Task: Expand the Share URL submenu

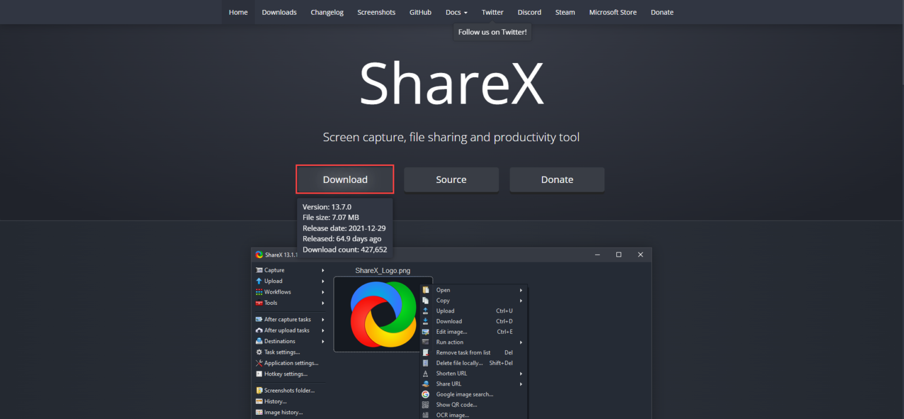Action: (449, 383)
